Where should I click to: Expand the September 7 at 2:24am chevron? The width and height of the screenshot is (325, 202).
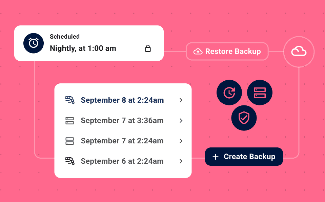[x=181, y=141]
